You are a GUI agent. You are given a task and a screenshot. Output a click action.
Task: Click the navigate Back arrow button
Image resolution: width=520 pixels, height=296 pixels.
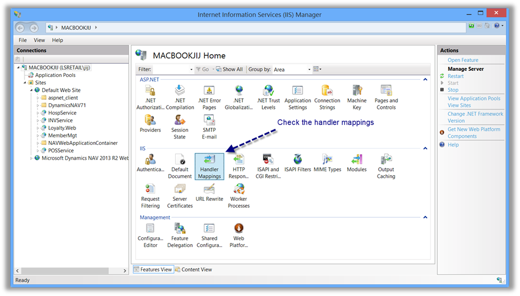point(20,28)
